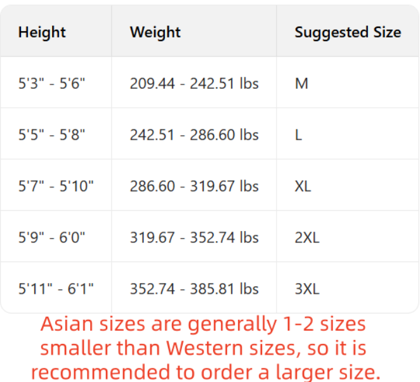
Task: Select suggested size M
Action: coord(301,83)
